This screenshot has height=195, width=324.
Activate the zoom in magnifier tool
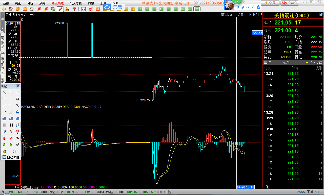pos(39,8)
